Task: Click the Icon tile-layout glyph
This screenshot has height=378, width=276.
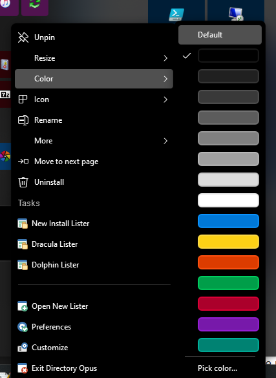Action: pyautogui.click(x=23, y=100)
